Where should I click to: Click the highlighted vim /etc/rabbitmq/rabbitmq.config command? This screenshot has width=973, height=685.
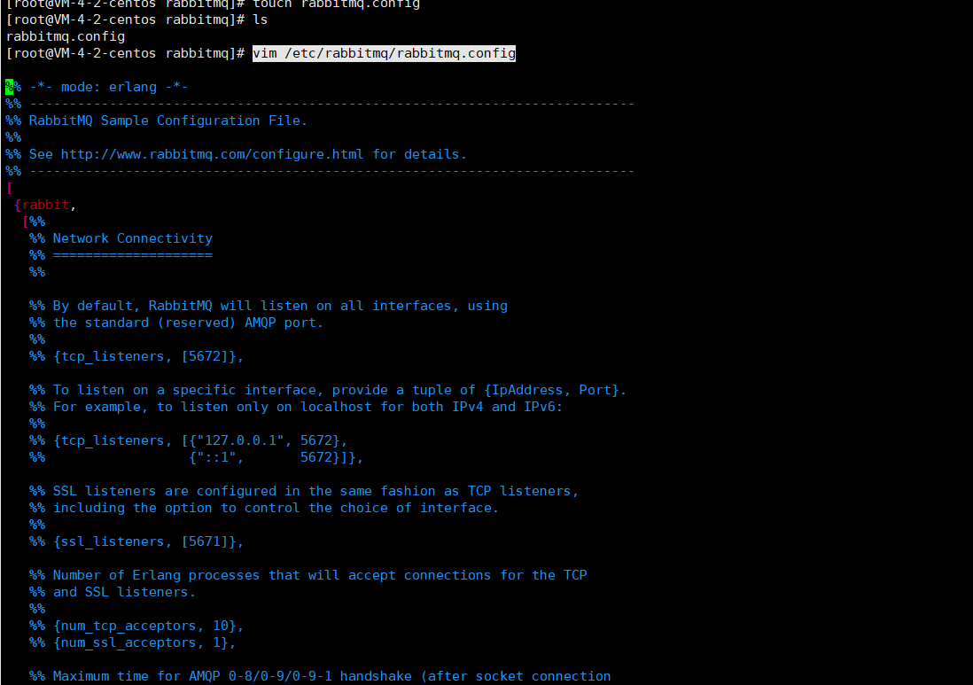(x=384, y=53)
